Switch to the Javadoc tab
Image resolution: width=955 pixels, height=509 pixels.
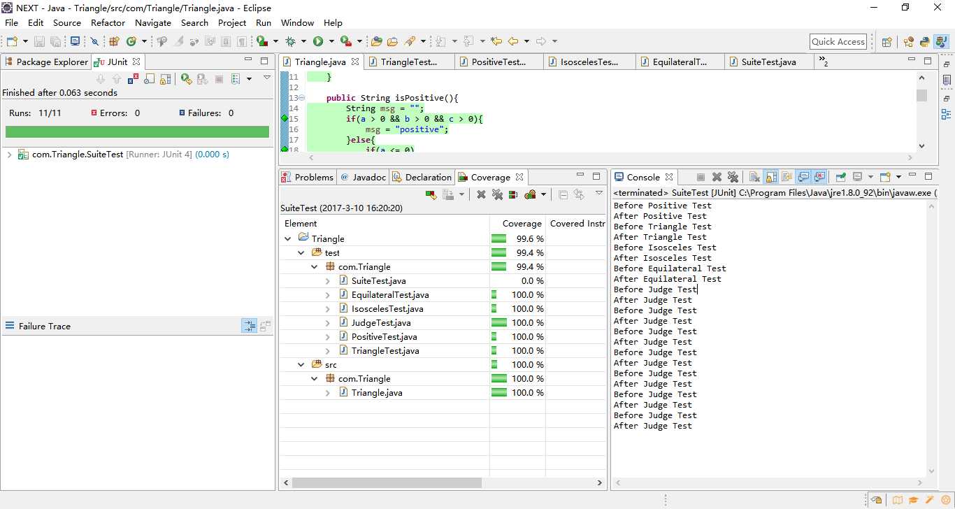363,177
